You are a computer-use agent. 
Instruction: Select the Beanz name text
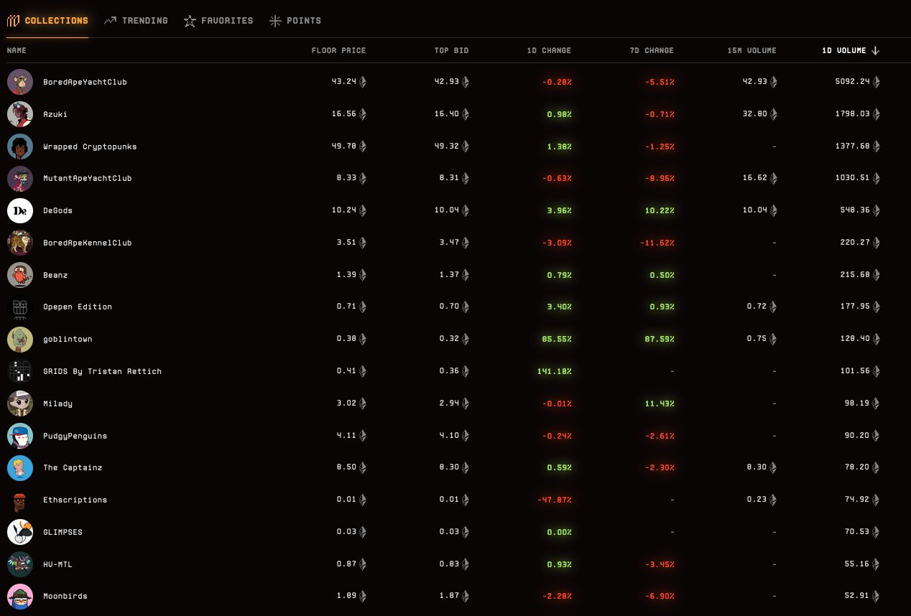point(55,275)
